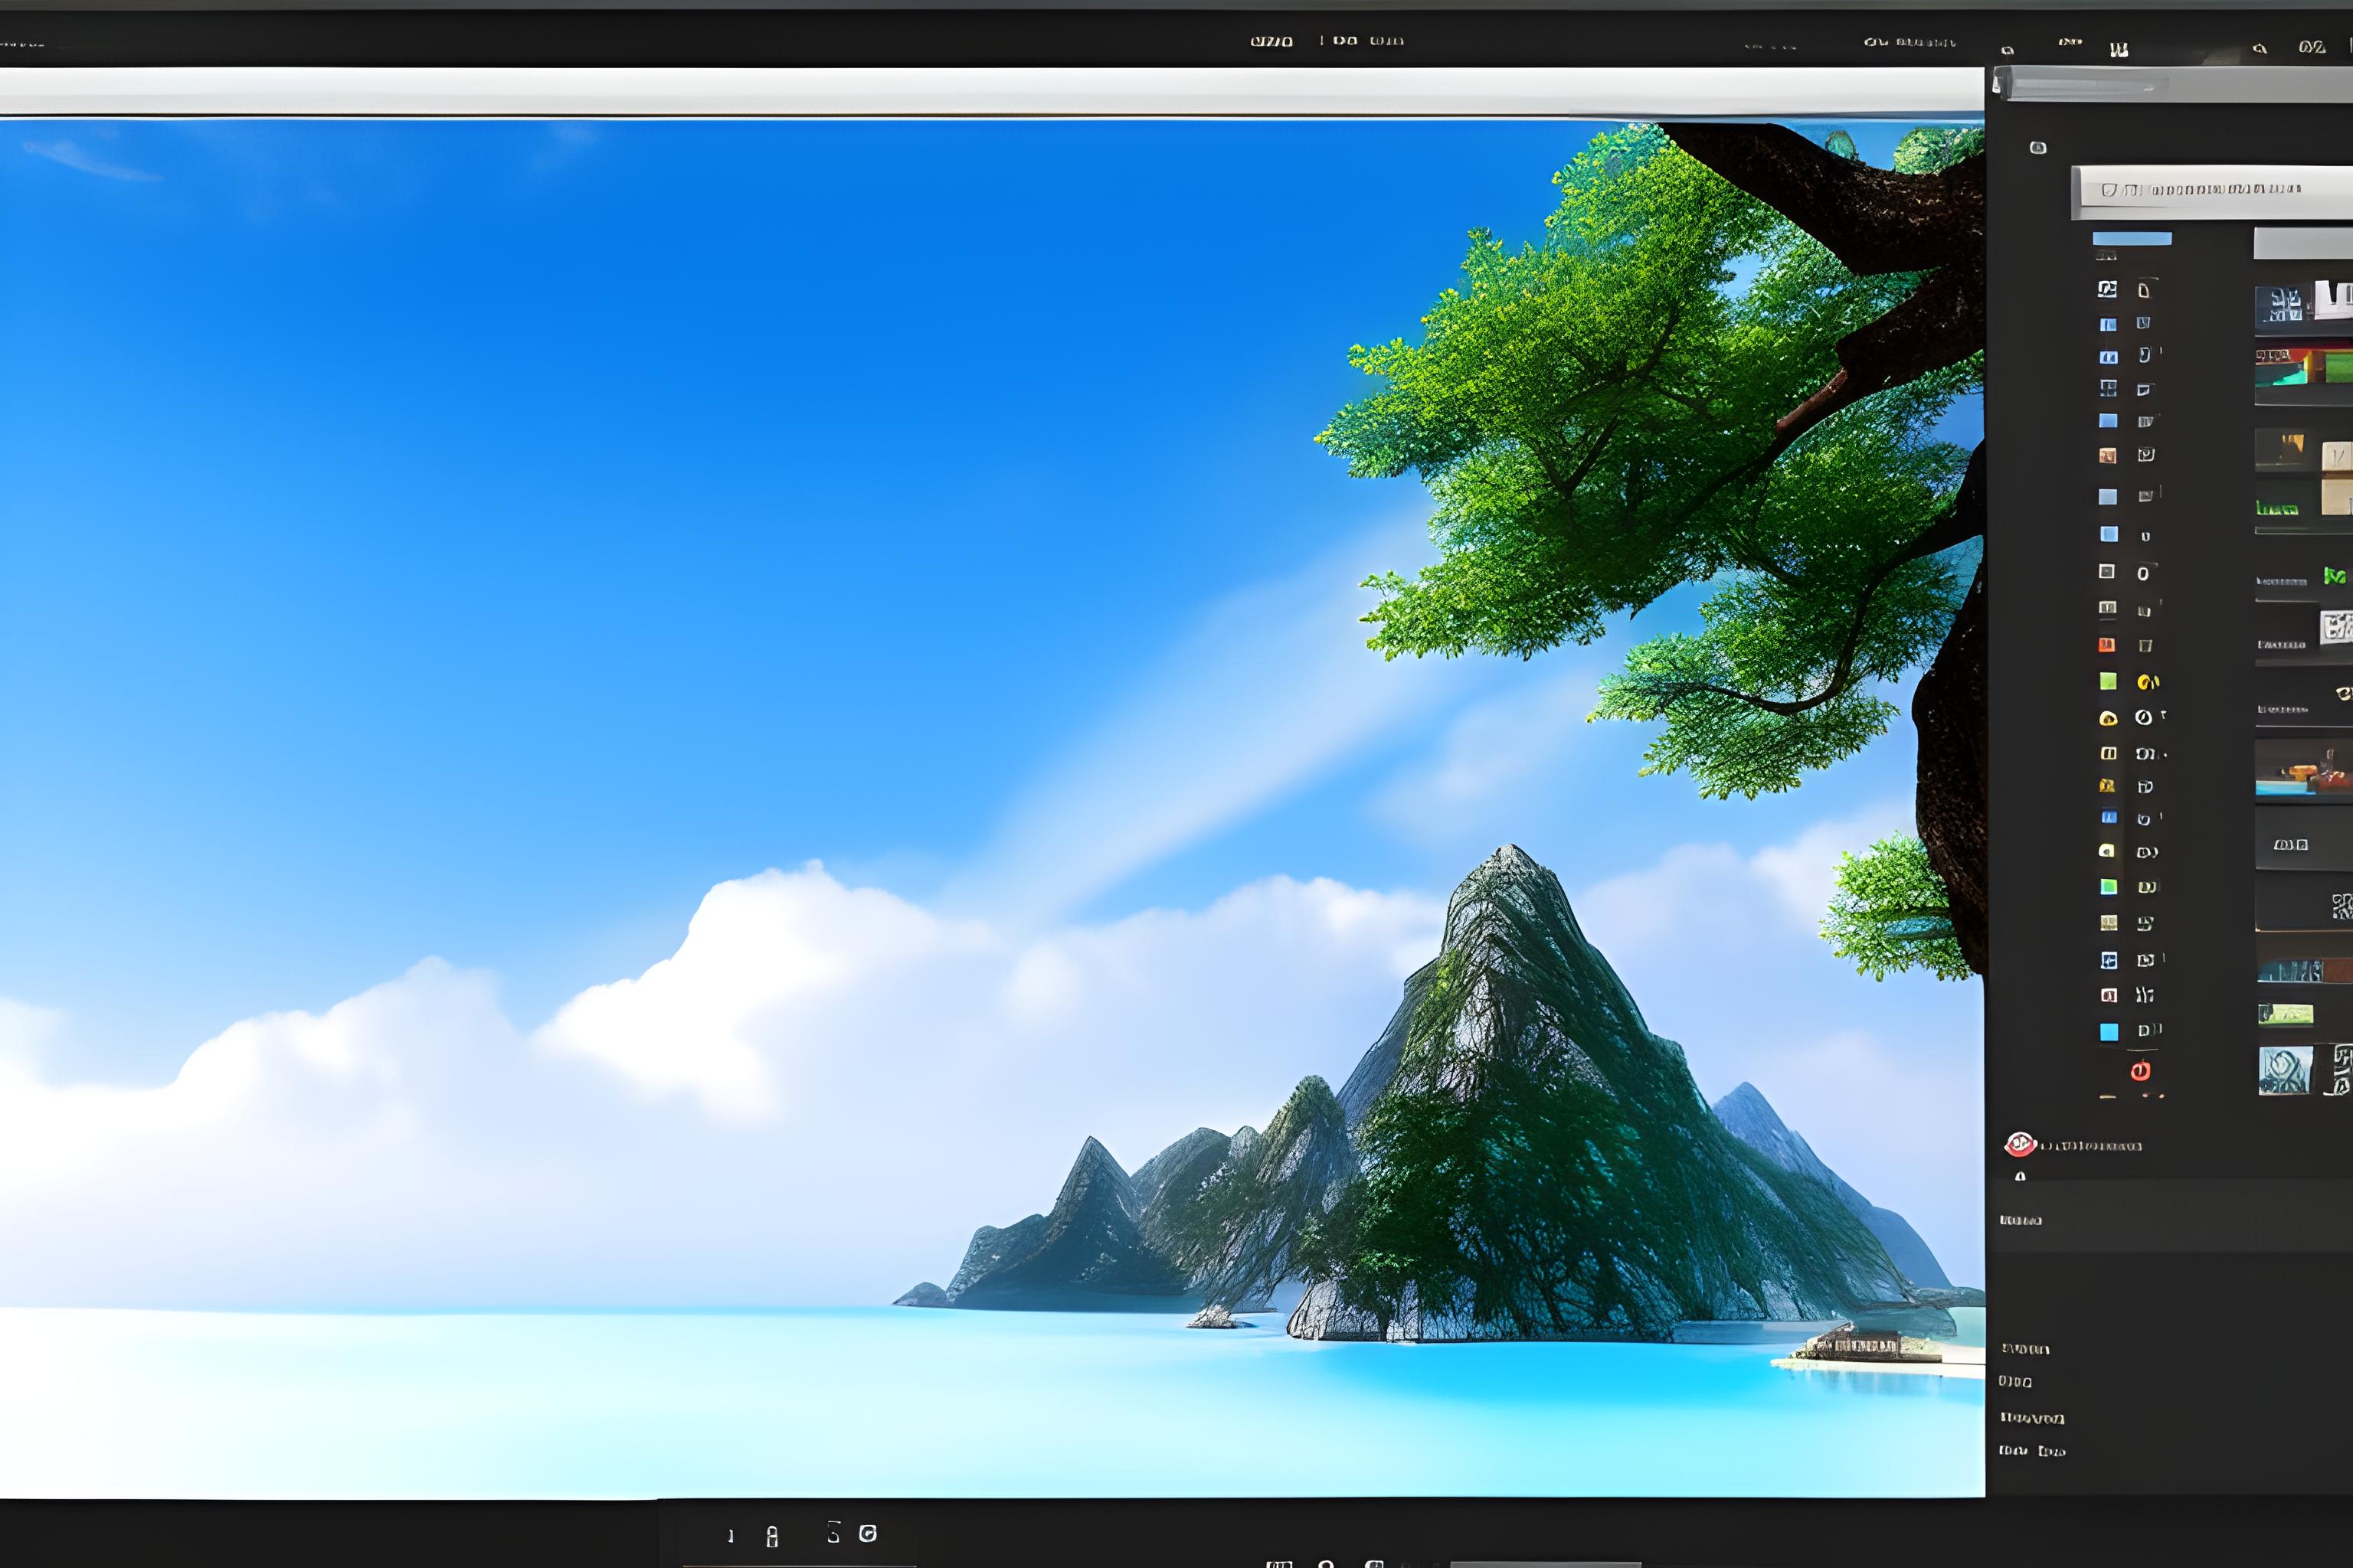The height and width of the screenshot is (1568, 2353).
Task: Click the light blue highlighted bar heading the icon list
Action: coord(2132,239)
